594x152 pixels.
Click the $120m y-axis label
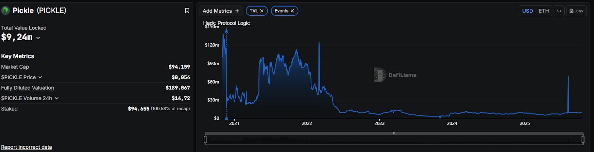tap(212, 45)
